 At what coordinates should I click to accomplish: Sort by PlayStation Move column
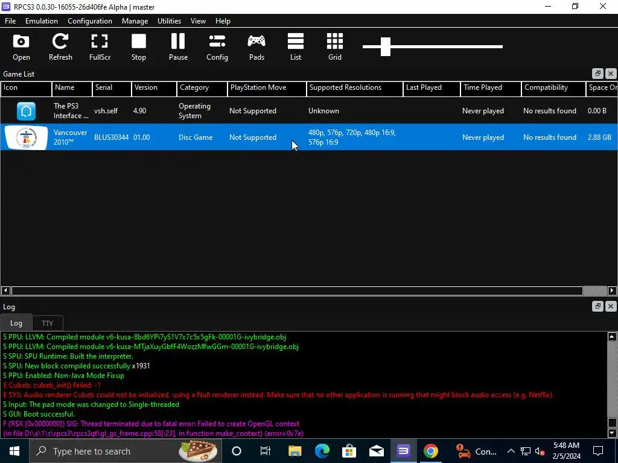point(267,89)
